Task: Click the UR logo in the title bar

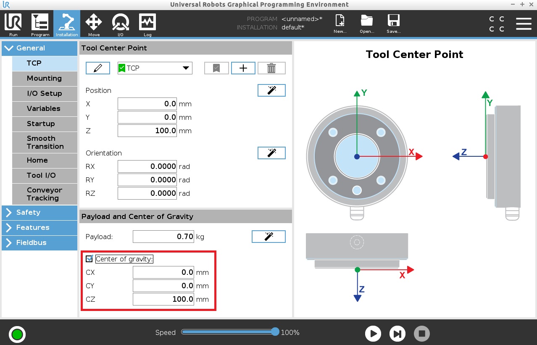Action: [5, 5]
